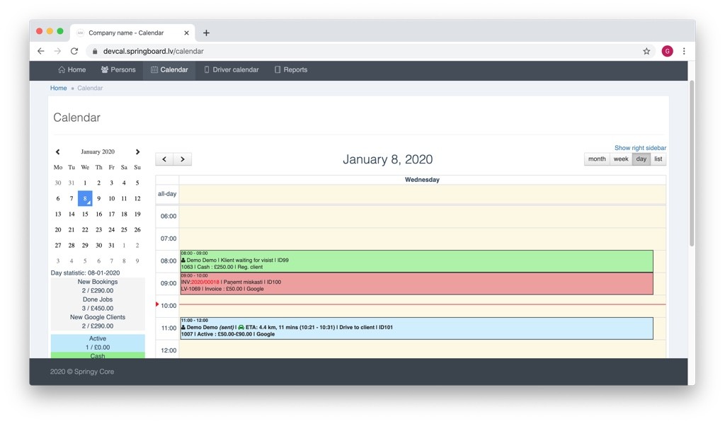Click the New Bookings statistic
The image size is (725, 424).
pos(98,286)
